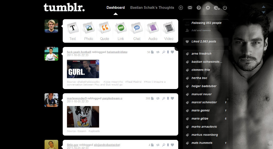Click your own profile avatar beside post types
Image resolution: width=273 pixels, height=149 pixels.
pos(51,26)
